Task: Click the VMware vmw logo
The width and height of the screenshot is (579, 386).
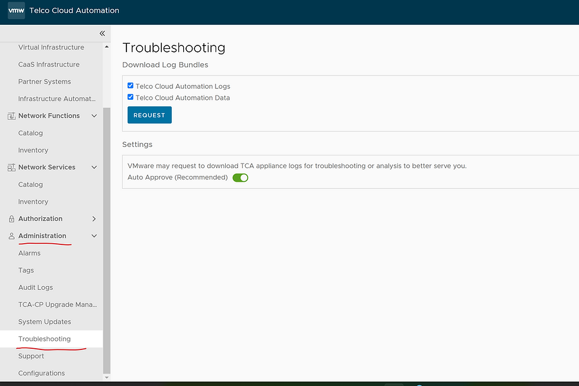Action: pyautogui.click(x=15, y=11)
